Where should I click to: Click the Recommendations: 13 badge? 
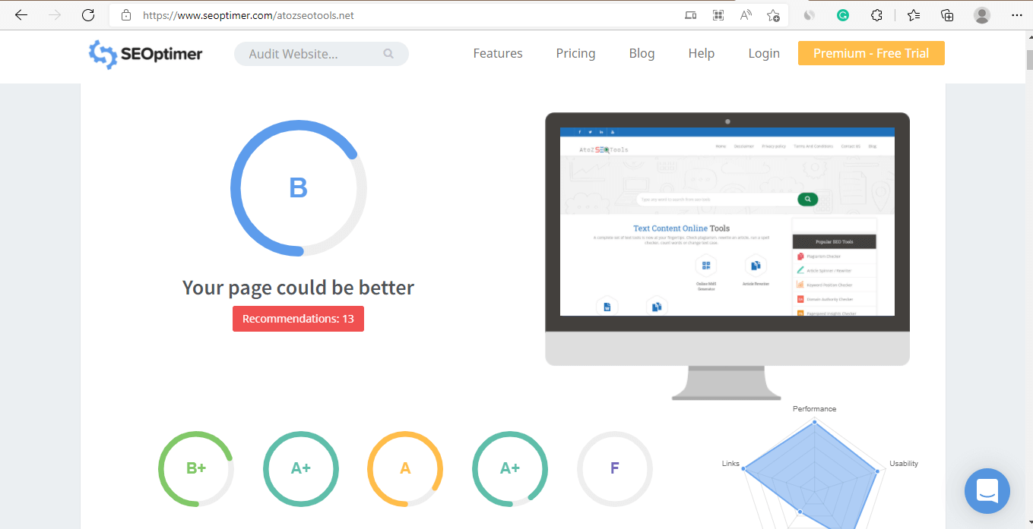point(298,319)
